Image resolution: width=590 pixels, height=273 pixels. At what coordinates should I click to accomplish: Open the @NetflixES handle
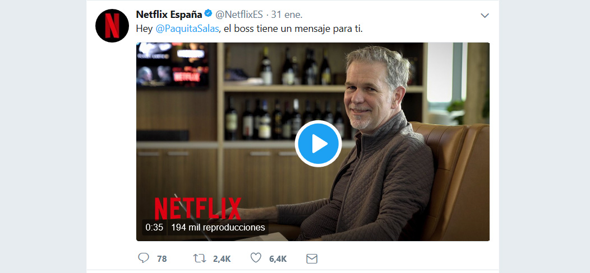click(x=239, y=15)
